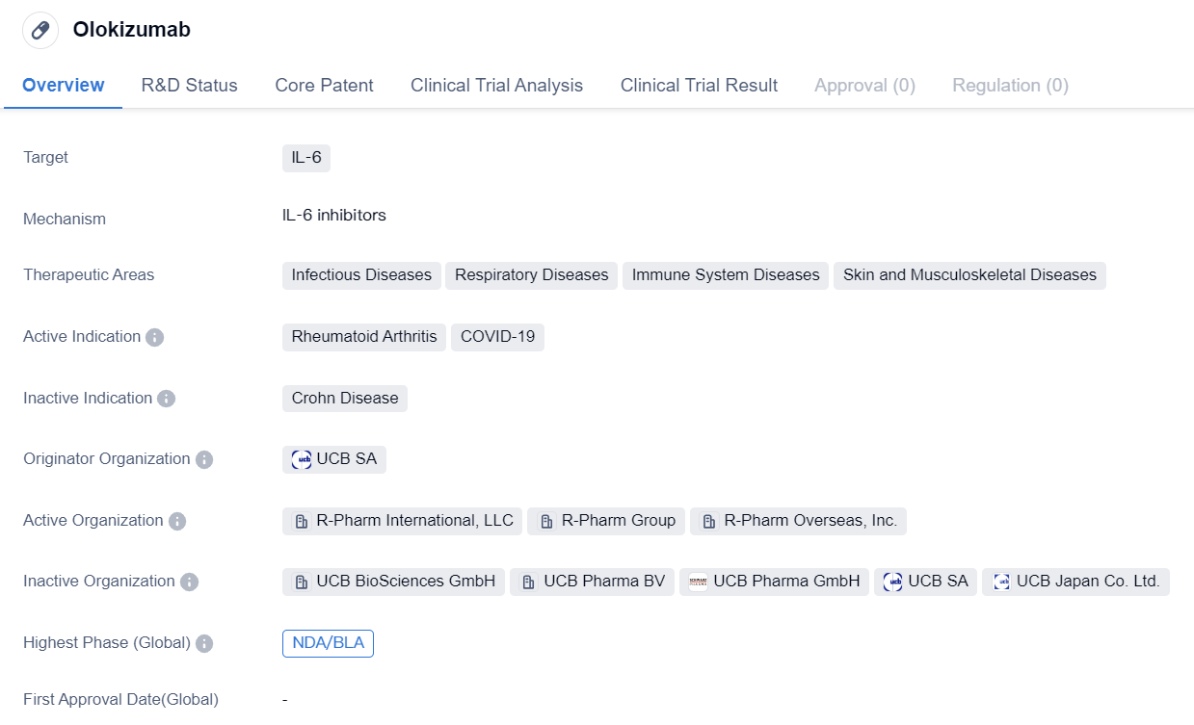This screenshot has width=1194, height=725.
Task: Click info icon beside Originator Organization
Action: point(204,459)
